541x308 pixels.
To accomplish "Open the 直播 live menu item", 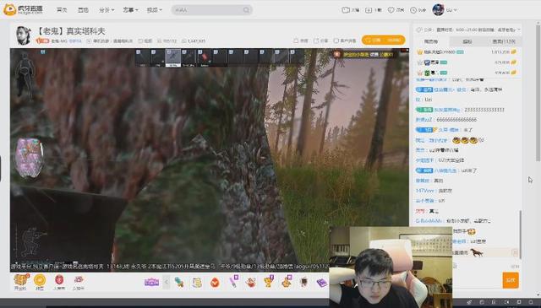I will pos(83,10).
